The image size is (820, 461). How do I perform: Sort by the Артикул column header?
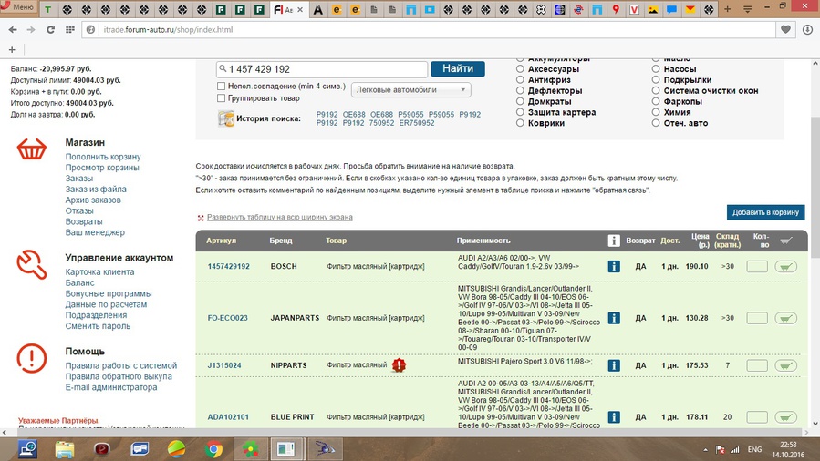(222, 241)
